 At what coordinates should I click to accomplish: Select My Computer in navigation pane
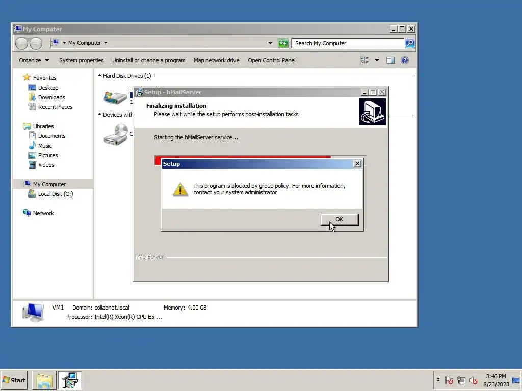49,184
